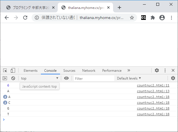Toggle the device toolbar icon
Image resolution: width=178 pixels, height=132 pixels.
coord(13,71)
